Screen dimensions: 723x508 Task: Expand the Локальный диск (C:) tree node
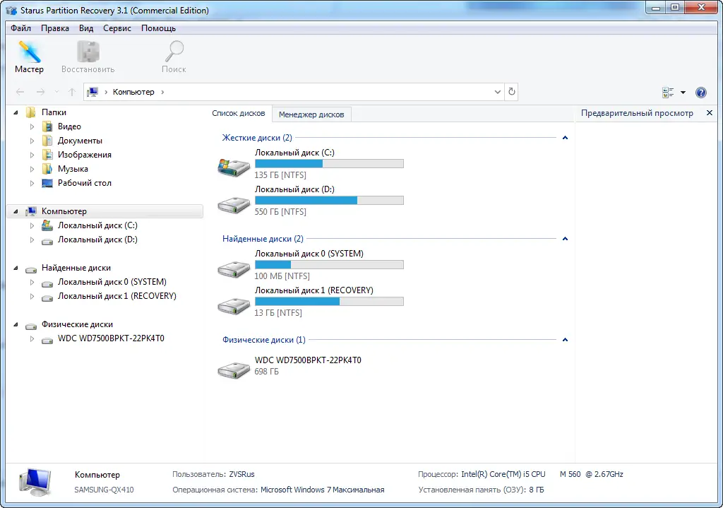tap(31, 225)
